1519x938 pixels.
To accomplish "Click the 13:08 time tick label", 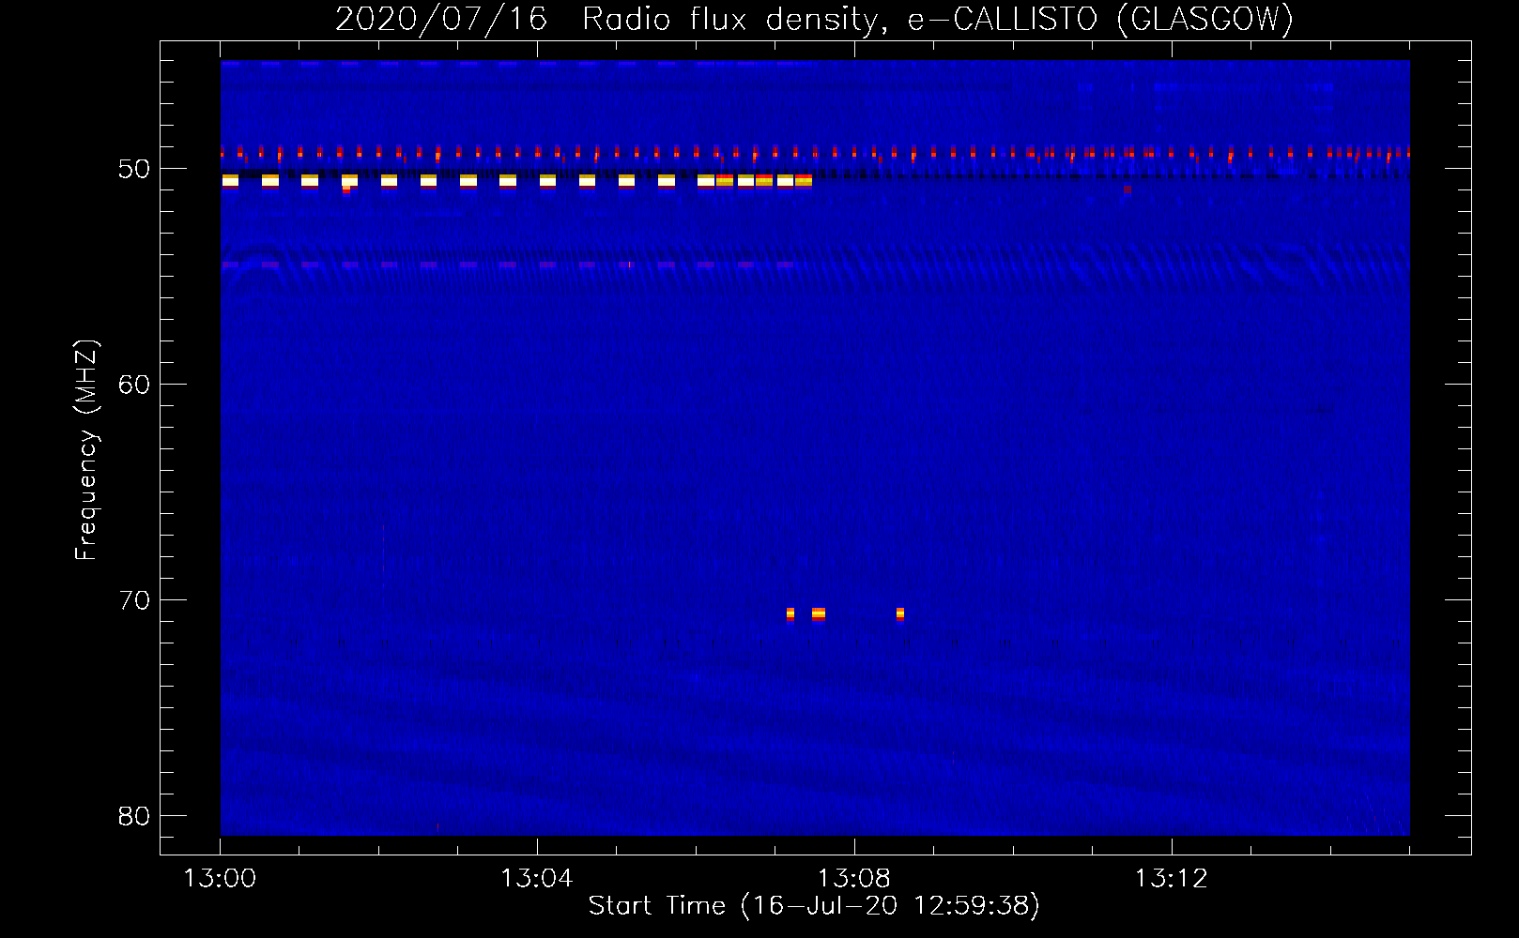I will pyautogui.click(x=854, y=879).
